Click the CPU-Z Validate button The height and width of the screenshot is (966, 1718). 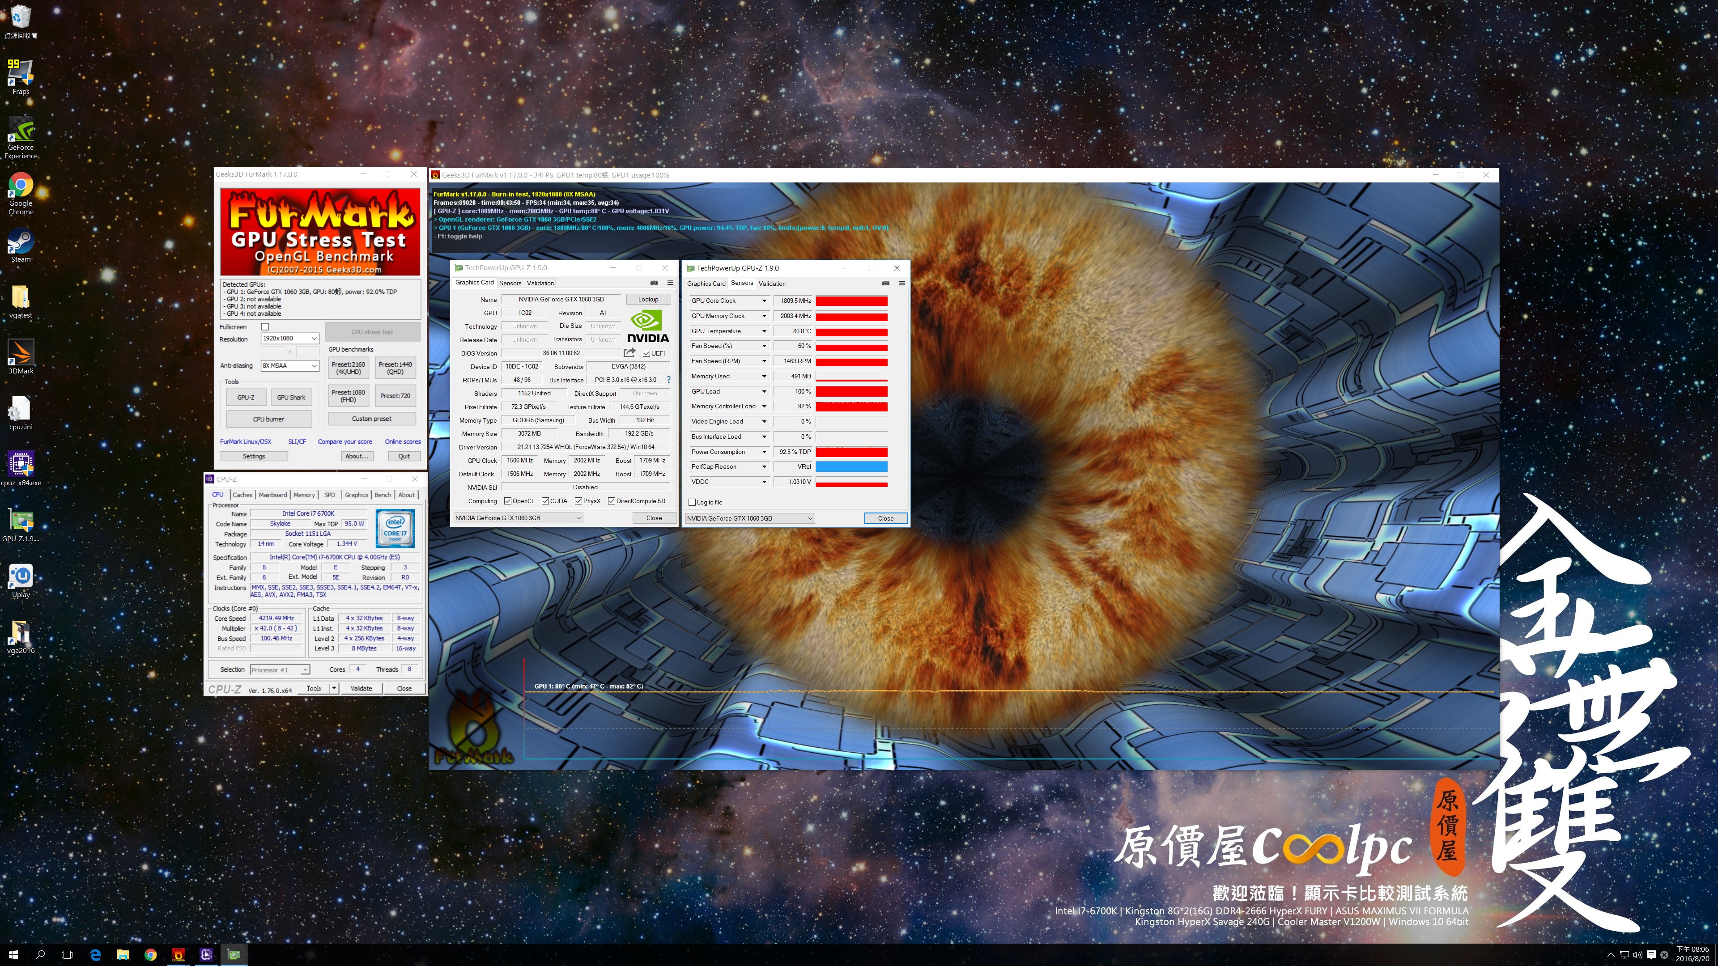click(361, 688)
